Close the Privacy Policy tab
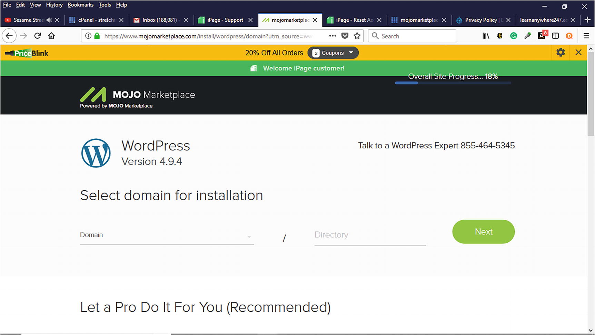The width and height of the screenshot is (595, 335). point(508,20)
